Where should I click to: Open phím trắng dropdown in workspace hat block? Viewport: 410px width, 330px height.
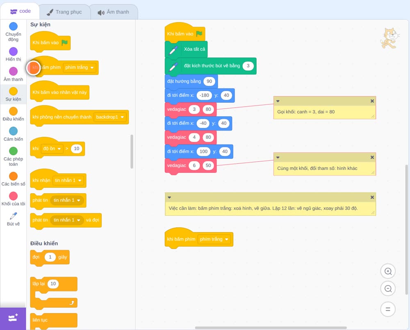tap(214, 239)
